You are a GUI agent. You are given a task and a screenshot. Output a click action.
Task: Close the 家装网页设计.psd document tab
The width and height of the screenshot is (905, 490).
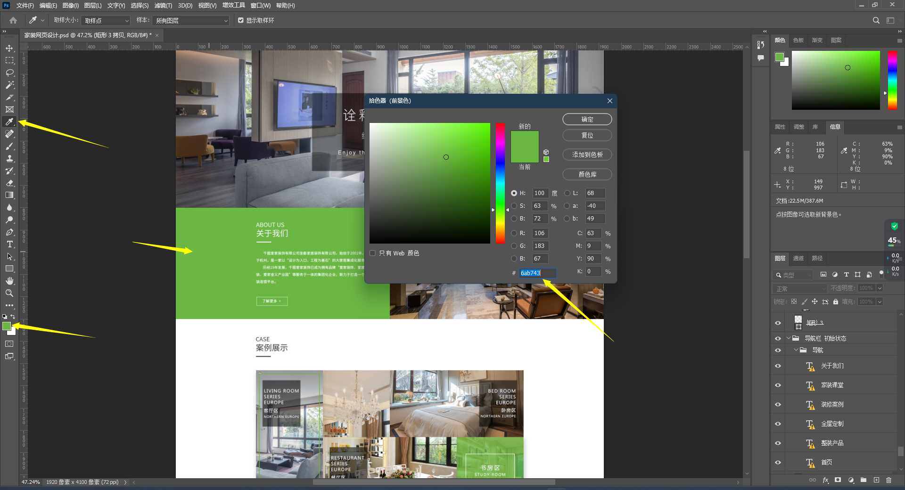pyautogui.click(x=157, y=35)
